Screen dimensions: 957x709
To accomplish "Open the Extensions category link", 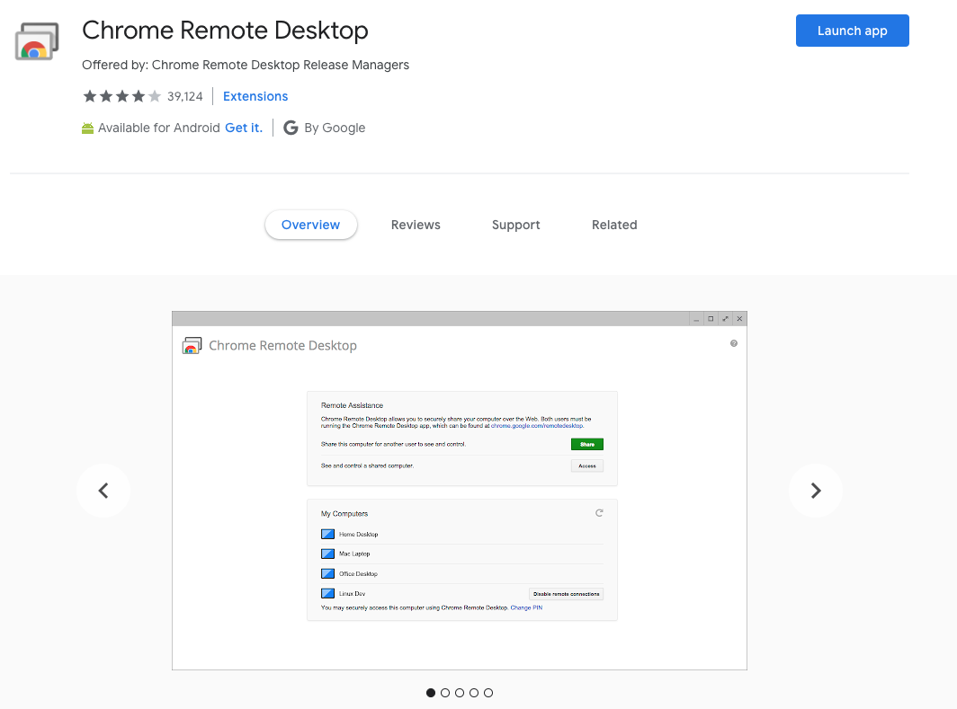I will coord(255,96).
